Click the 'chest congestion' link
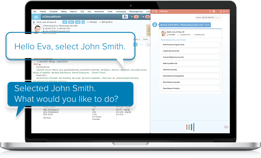 (x=93, y=78)
